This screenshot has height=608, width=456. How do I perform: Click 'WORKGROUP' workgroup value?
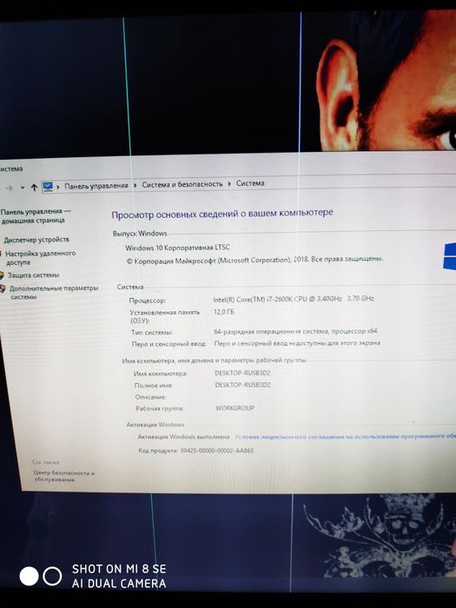point(235,408)
